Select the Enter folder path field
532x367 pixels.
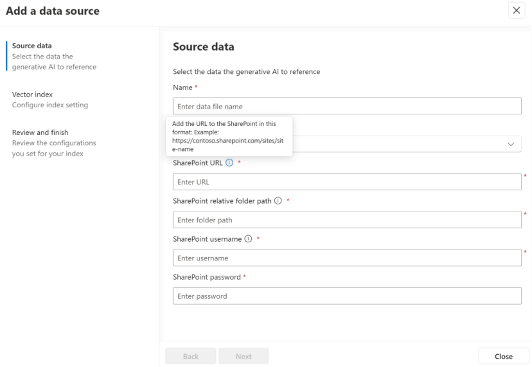click(347, 220)
